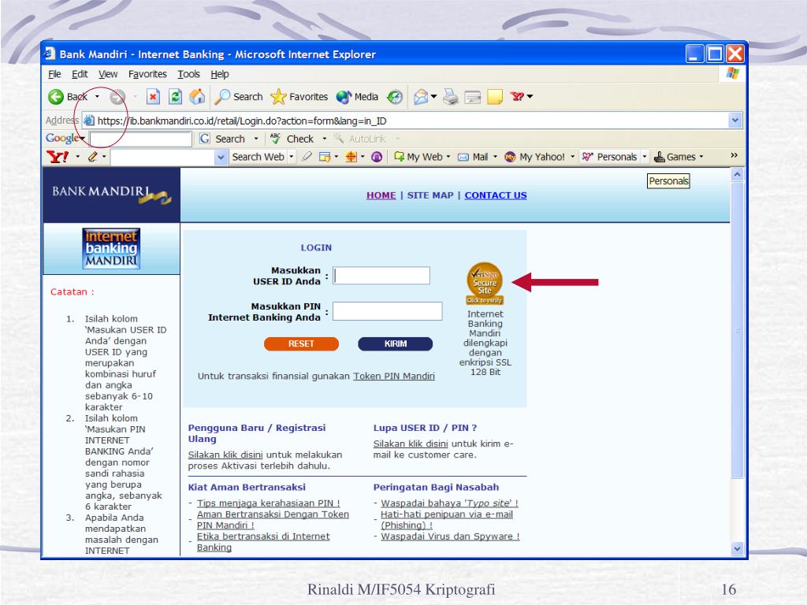The image size is (807, 605).
Task: Click the HOME link on the bank page
Action: pos(381,195)
